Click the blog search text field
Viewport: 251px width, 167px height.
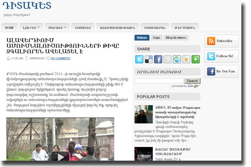[159, 81]
